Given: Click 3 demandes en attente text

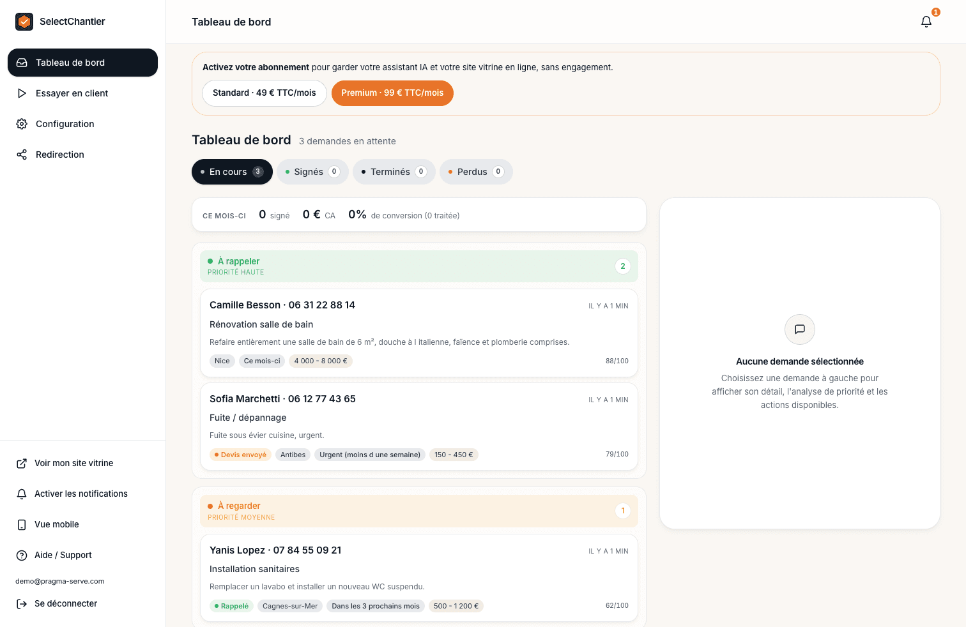Looking at the screenshot, I should (348, 141).
